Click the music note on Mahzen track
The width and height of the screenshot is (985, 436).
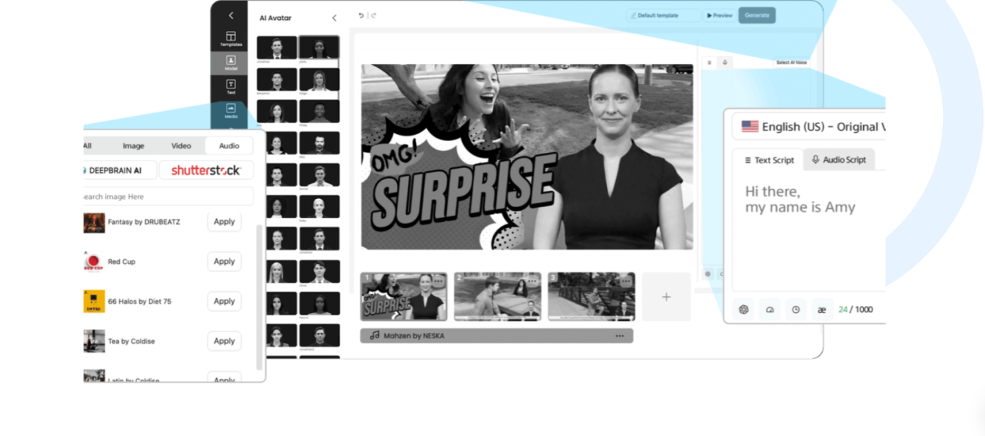click(374, 335)
